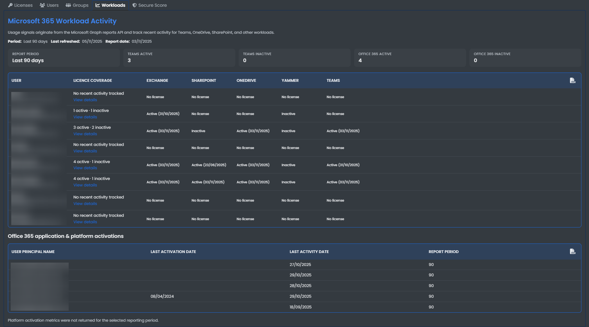Select the Office 365 Active summary card

coord(410,58)
